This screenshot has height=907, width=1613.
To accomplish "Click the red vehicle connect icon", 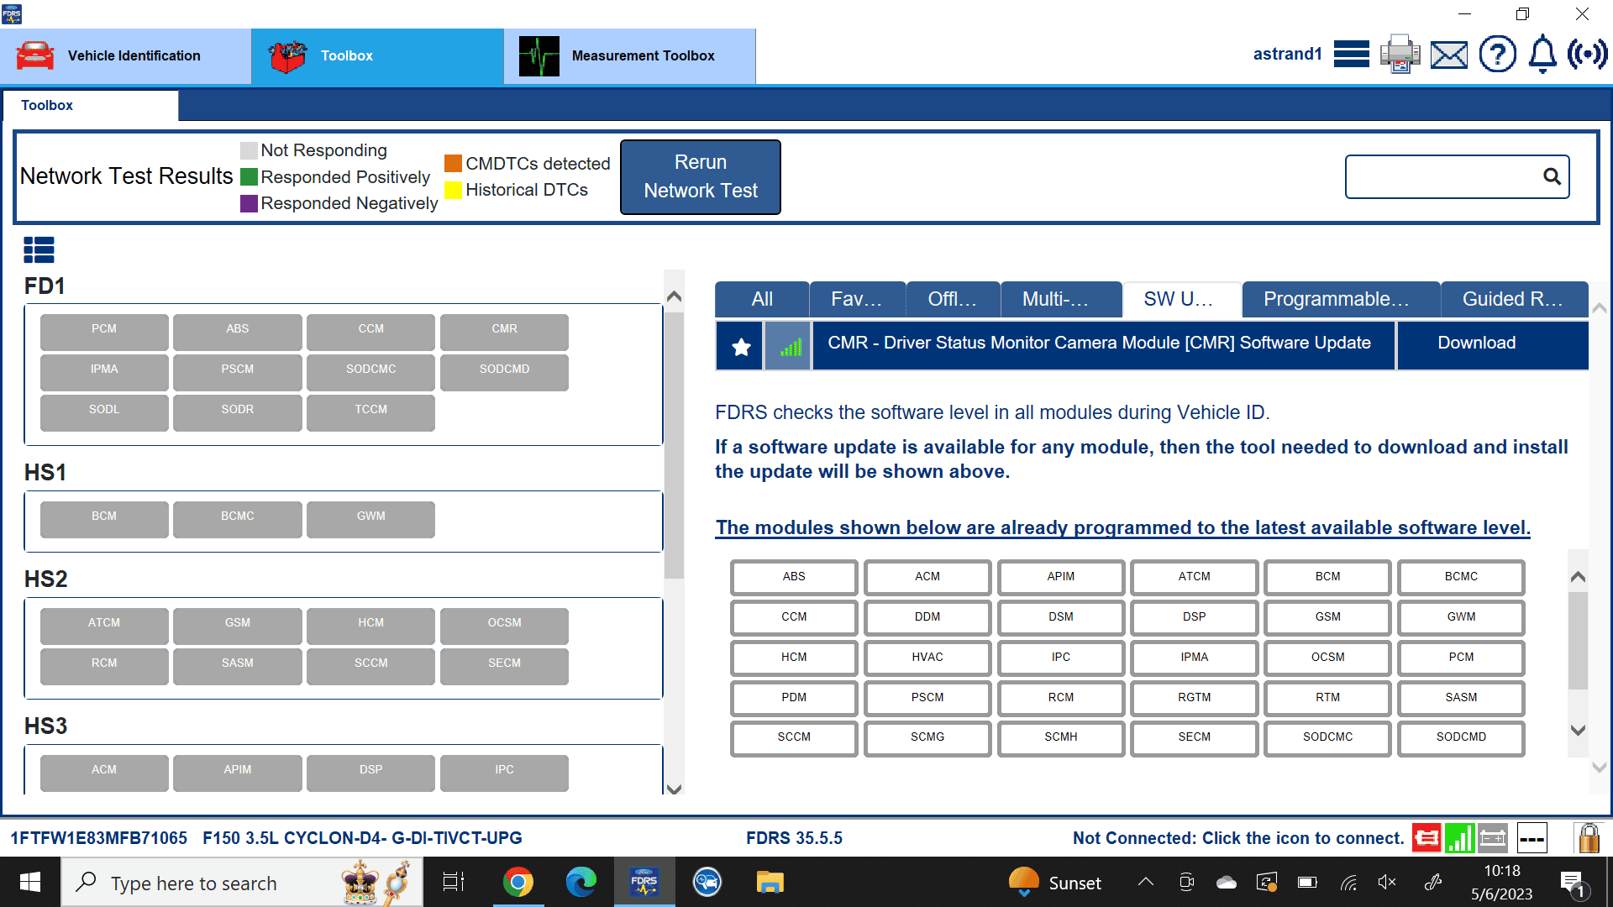I will 1426,837.
